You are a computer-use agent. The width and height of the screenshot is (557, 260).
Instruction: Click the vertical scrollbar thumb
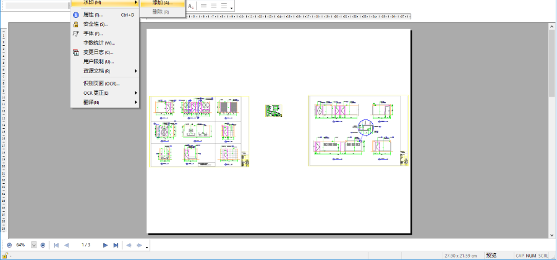[551, 63]
